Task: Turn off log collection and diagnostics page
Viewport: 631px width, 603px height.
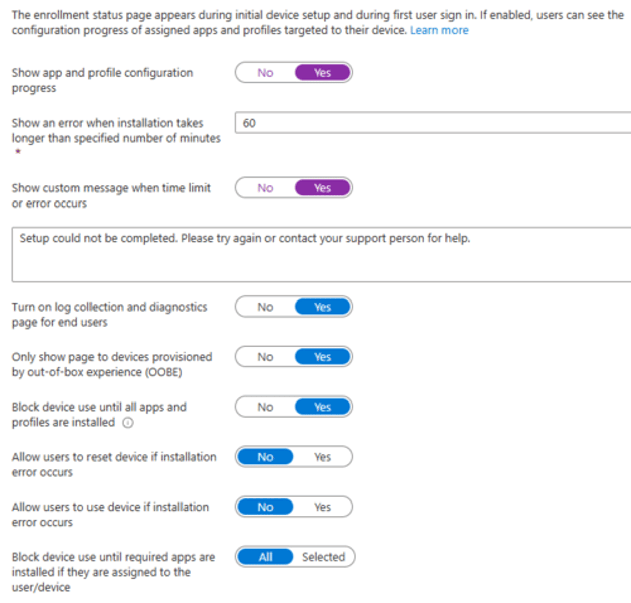Action: click(265, 307)
